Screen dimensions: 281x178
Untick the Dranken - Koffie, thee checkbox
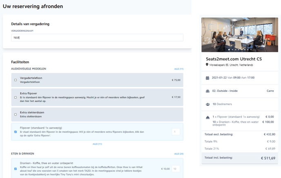click(16, 168)
